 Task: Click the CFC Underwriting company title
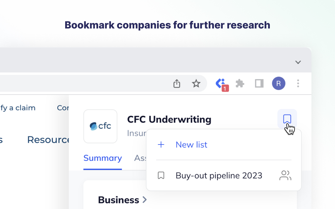pos(169,119)
